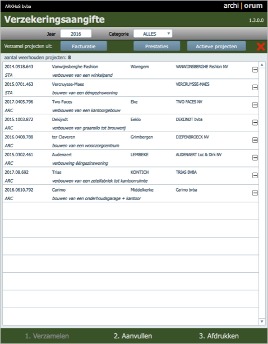Remove project Carimo with minus icon

pos(255,193)
